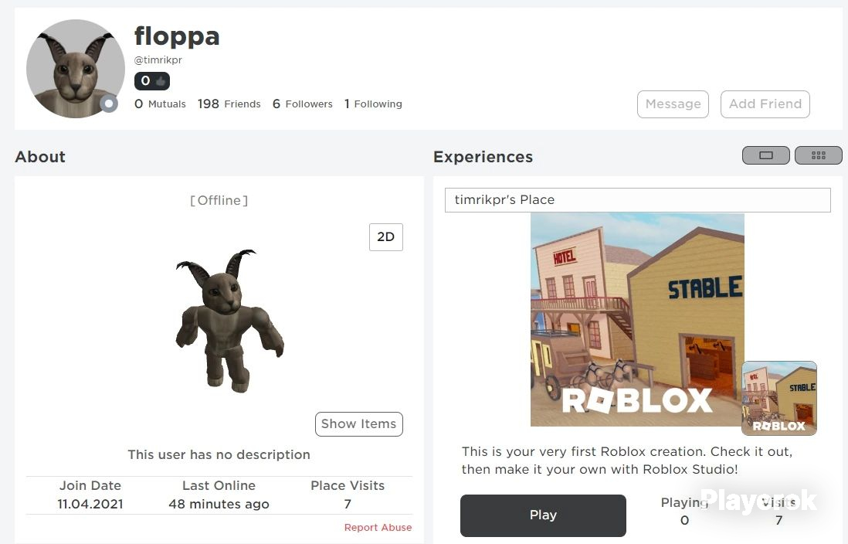This screenshot has height=544, width=848.
Task: Open the 0 Mutuals list
Action: pos(160,104)
